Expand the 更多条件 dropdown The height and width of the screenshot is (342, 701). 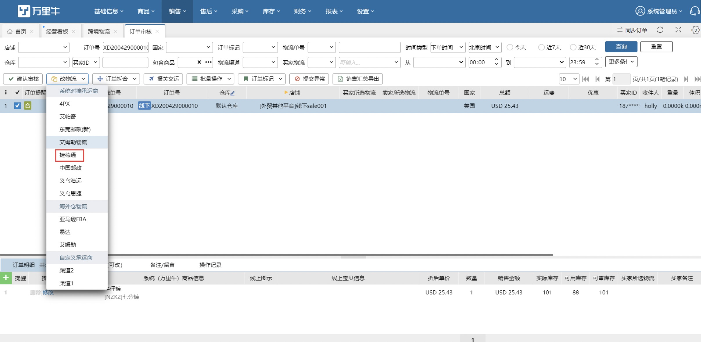click(621, 62)
